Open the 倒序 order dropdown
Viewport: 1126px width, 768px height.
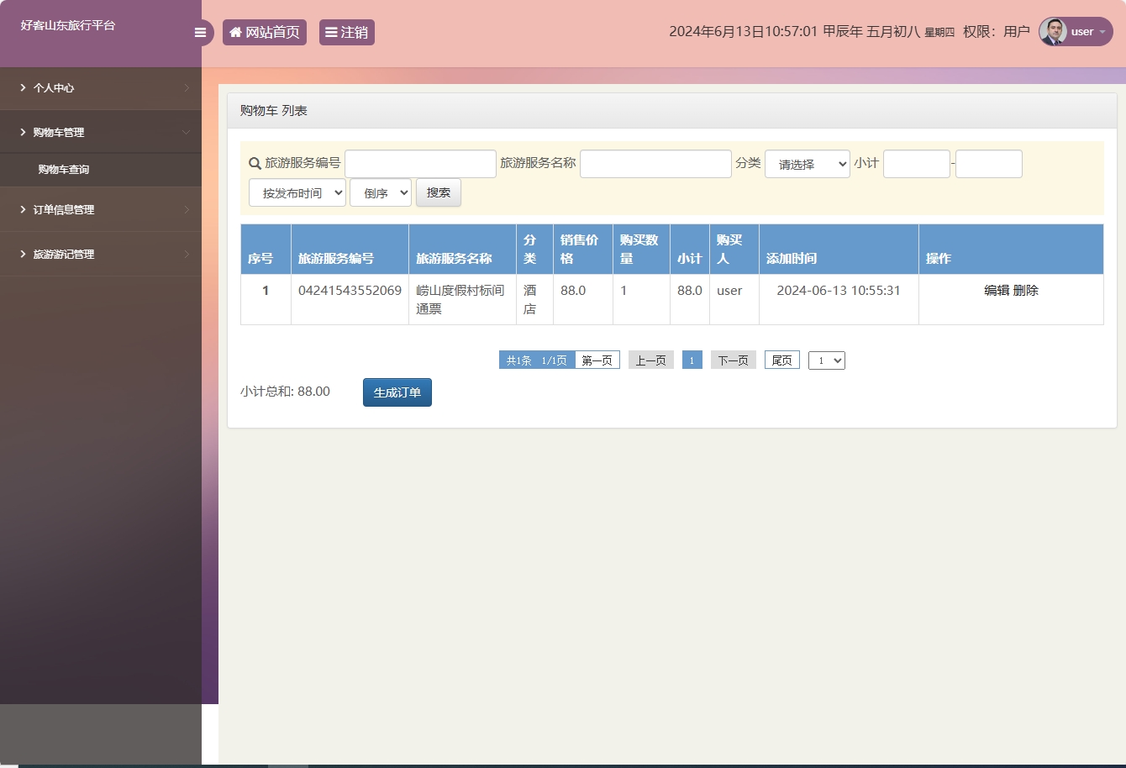point(380,192)
